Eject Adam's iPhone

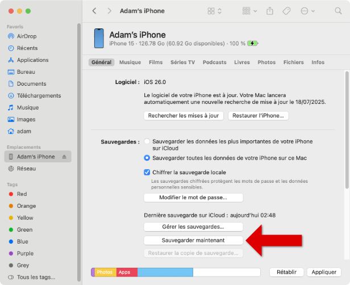tap(64, 157)
